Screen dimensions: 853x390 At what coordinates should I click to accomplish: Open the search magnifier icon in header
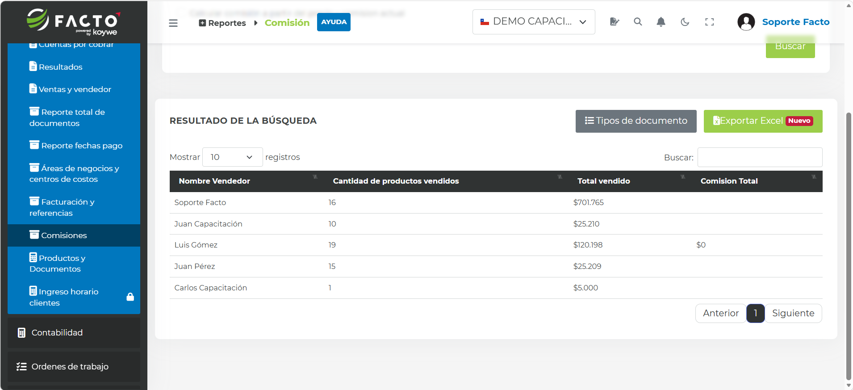(x=638, y=21)
